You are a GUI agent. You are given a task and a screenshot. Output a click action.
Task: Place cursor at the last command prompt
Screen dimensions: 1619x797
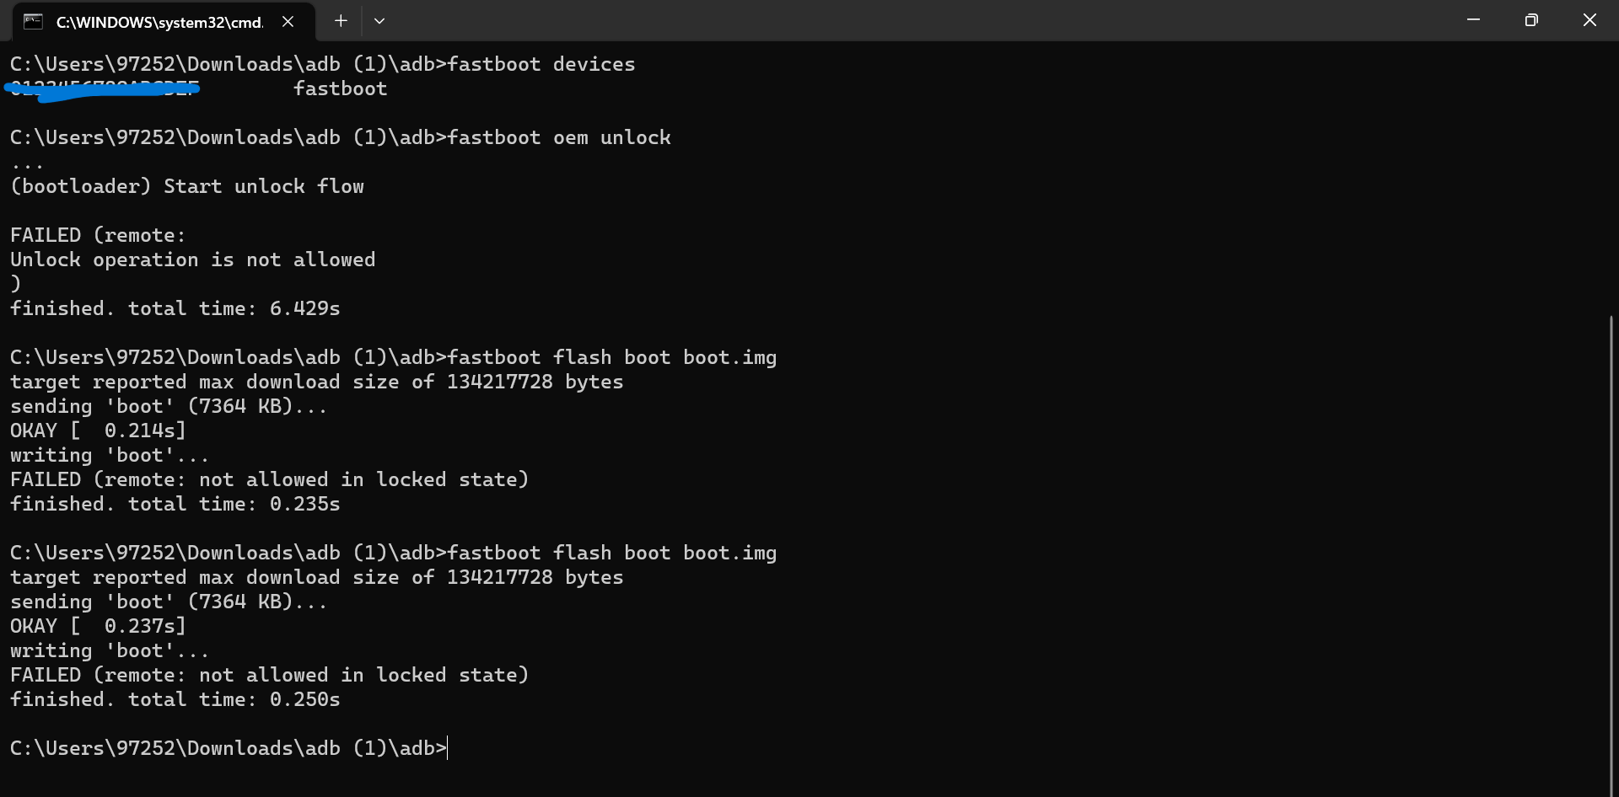(x=448, y=748)
